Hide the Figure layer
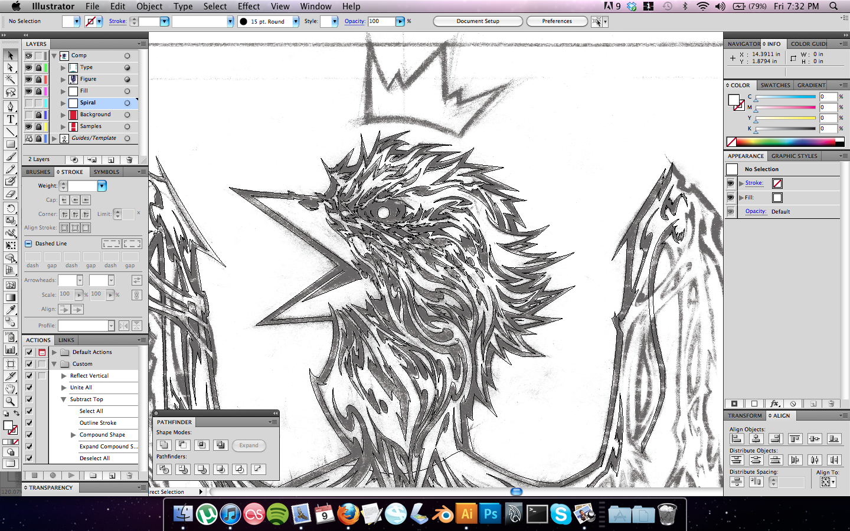850x531 pixels. 28,79
